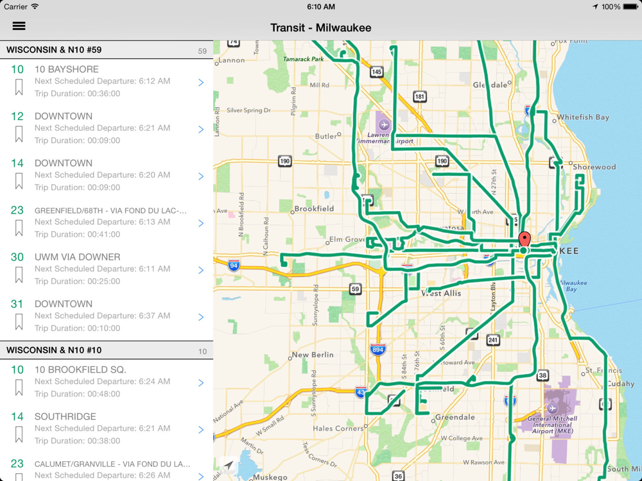Toggle bookmark for route 10 Bayshore
The height and width of the screenshot is (481, 642).
19,87
